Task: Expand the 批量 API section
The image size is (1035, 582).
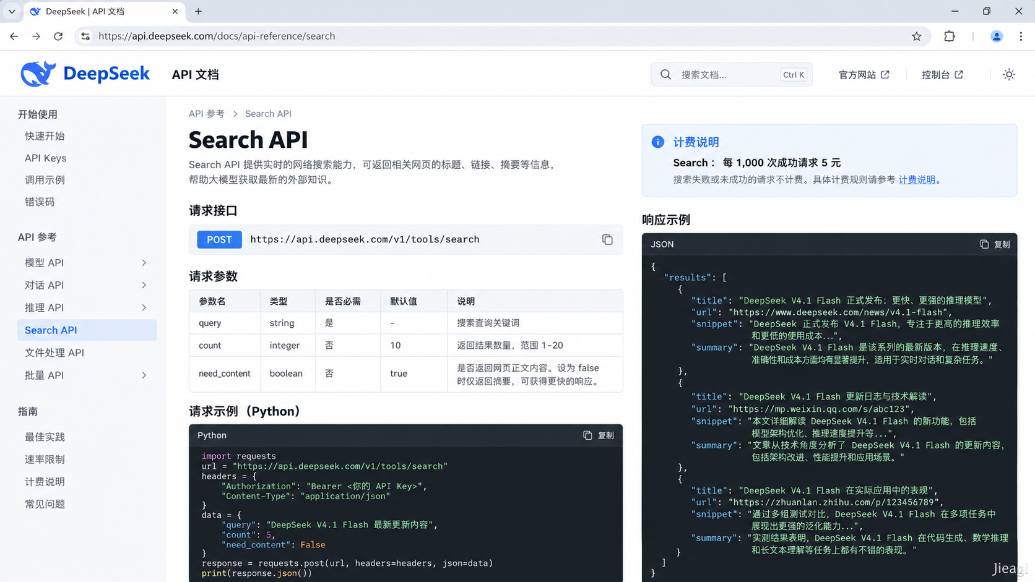Action: [x=144, y=375]
